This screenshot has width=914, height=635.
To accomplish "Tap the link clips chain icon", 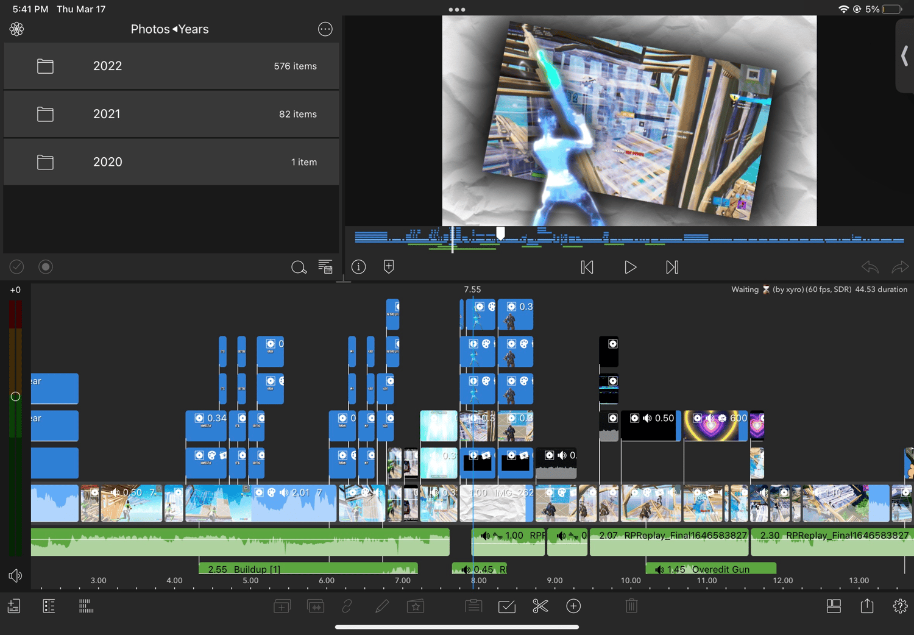I will pos(347,606).
